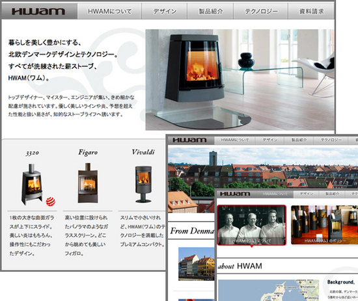Open the Figaro product title link

pos(88,152)
